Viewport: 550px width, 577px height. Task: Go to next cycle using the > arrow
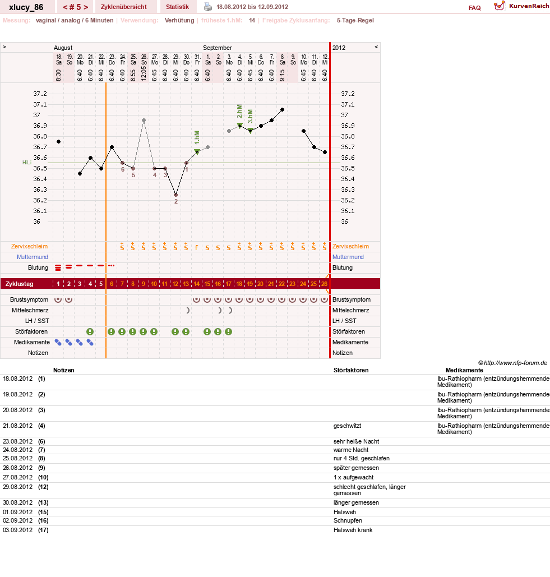click(x=86, y=7)
